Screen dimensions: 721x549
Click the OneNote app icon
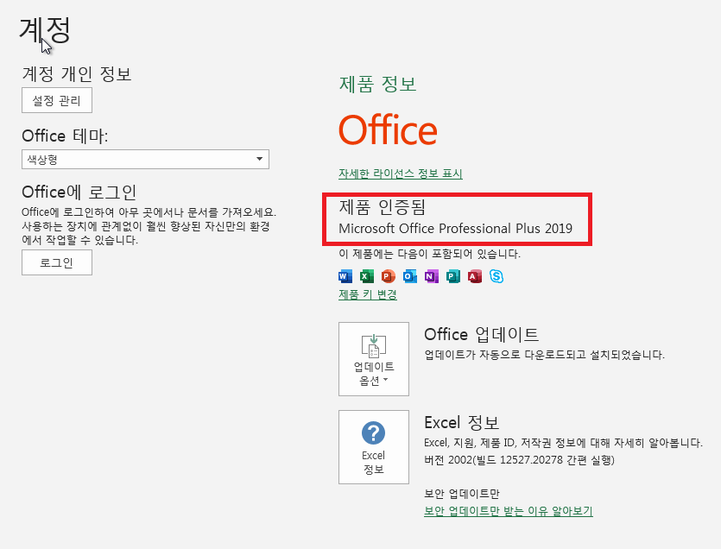point(431,276)
